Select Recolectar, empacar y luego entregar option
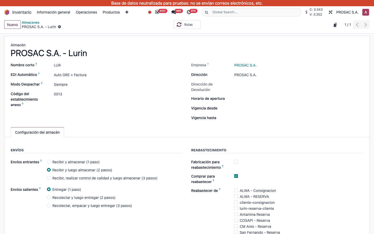374x234 pixels. pos(49,205)
